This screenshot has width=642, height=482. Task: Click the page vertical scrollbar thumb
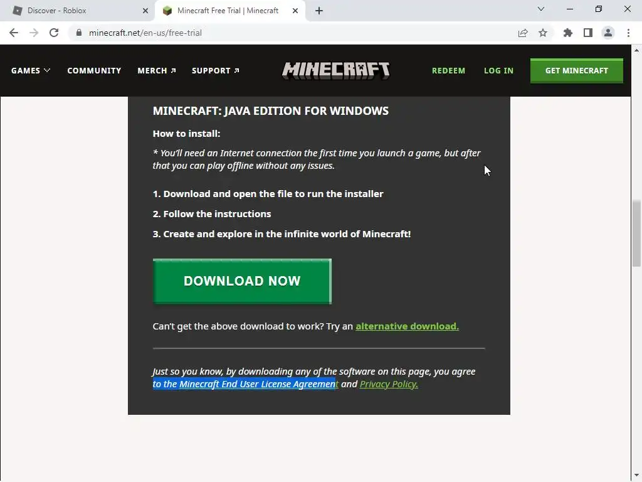point(636,233)
